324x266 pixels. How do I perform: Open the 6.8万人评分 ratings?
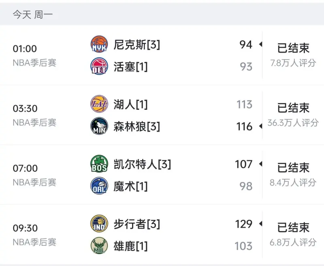[x=293, y=242]
